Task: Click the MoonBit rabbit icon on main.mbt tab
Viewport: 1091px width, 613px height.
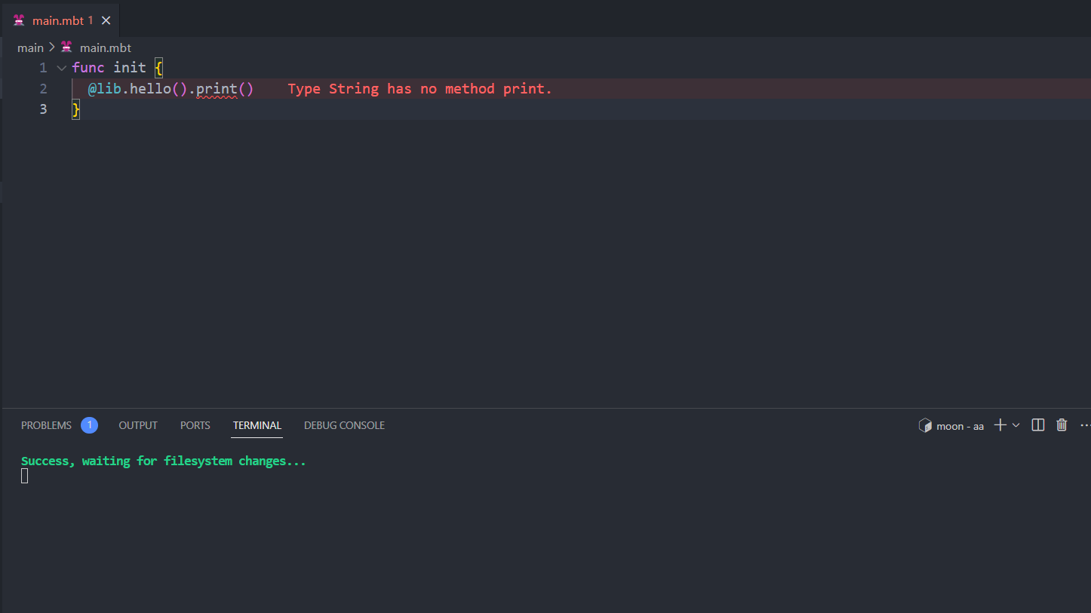Action: tap(18, 20)
